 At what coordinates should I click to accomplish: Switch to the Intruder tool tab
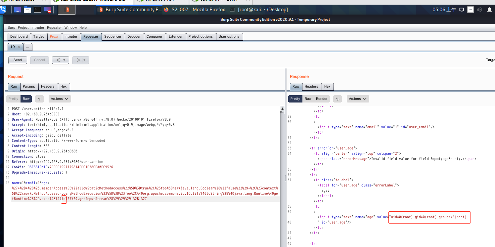click(71, 36)
